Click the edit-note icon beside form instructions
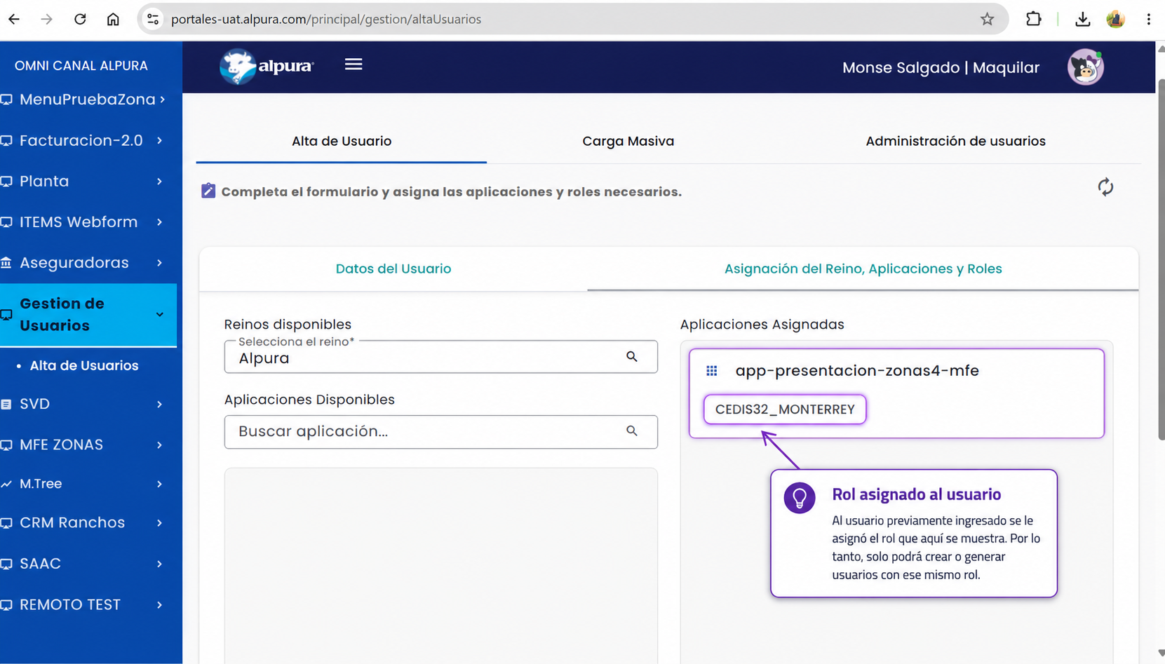Viewport: 1165px width, 664px height. coord(208,191)
